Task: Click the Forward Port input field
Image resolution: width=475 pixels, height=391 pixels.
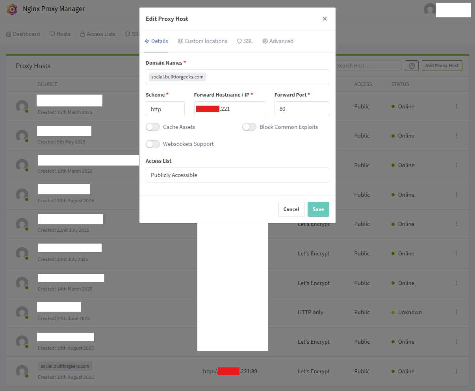Action: 301,109
